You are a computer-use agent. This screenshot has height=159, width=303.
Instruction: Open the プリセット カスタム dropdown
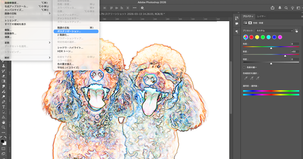[274, 30]
